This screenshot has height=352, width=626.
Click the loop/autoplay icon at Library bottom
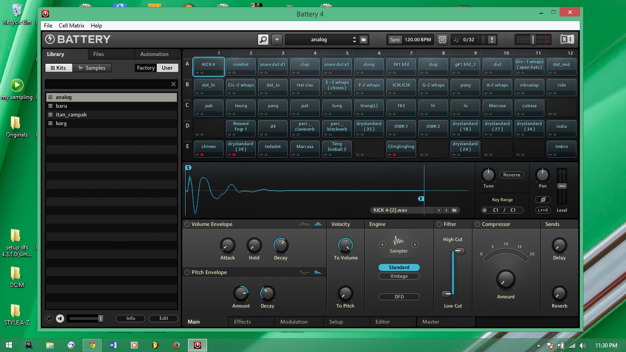49,319
